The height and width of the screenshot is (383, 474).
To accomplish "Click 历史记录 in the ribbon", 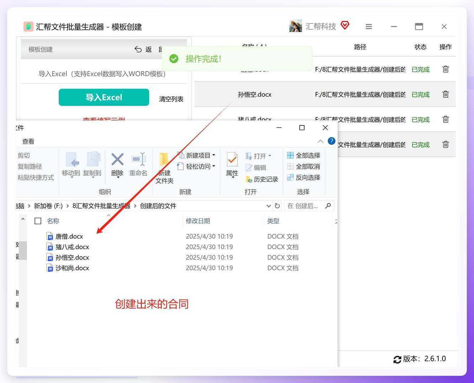I will pyautogui.click(x=262, y=179).
